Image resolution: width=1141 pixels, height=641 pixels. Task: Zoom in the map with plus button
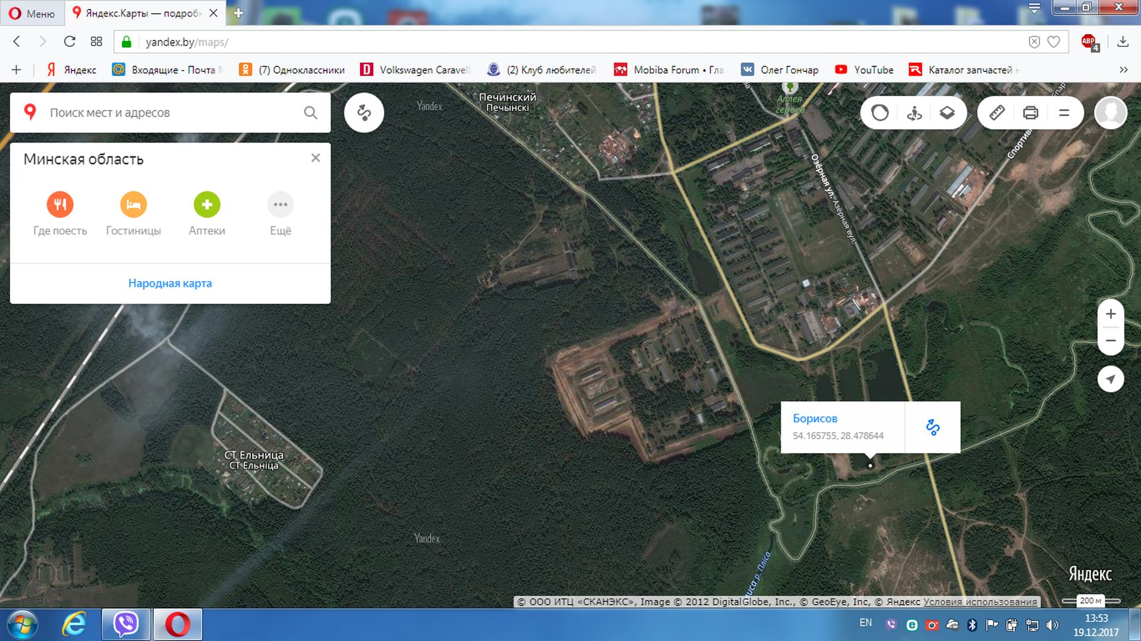(x=1110, y=314)
